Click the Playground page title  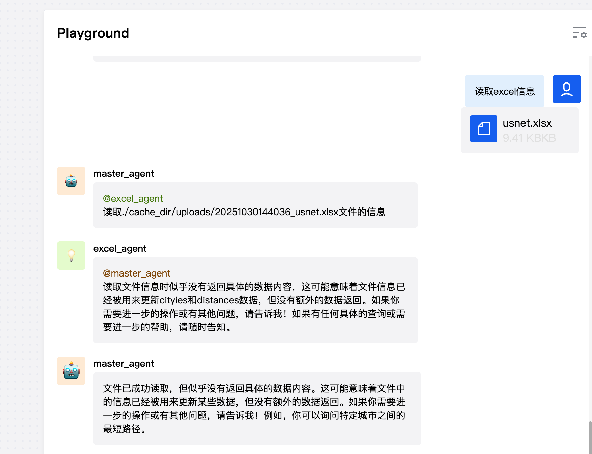point(93,33)
